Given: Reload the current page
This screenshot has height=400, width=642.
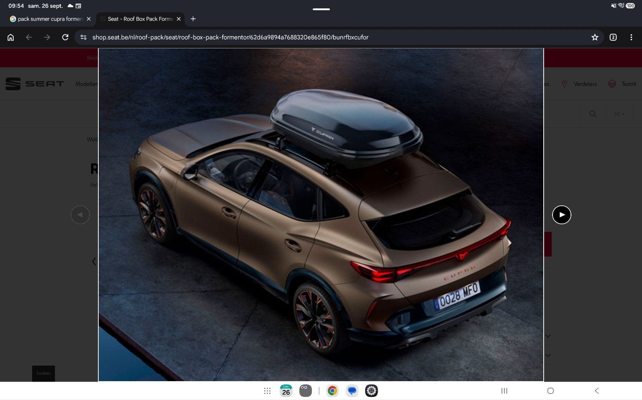Looking at the screenshot, I should [65, 37].
